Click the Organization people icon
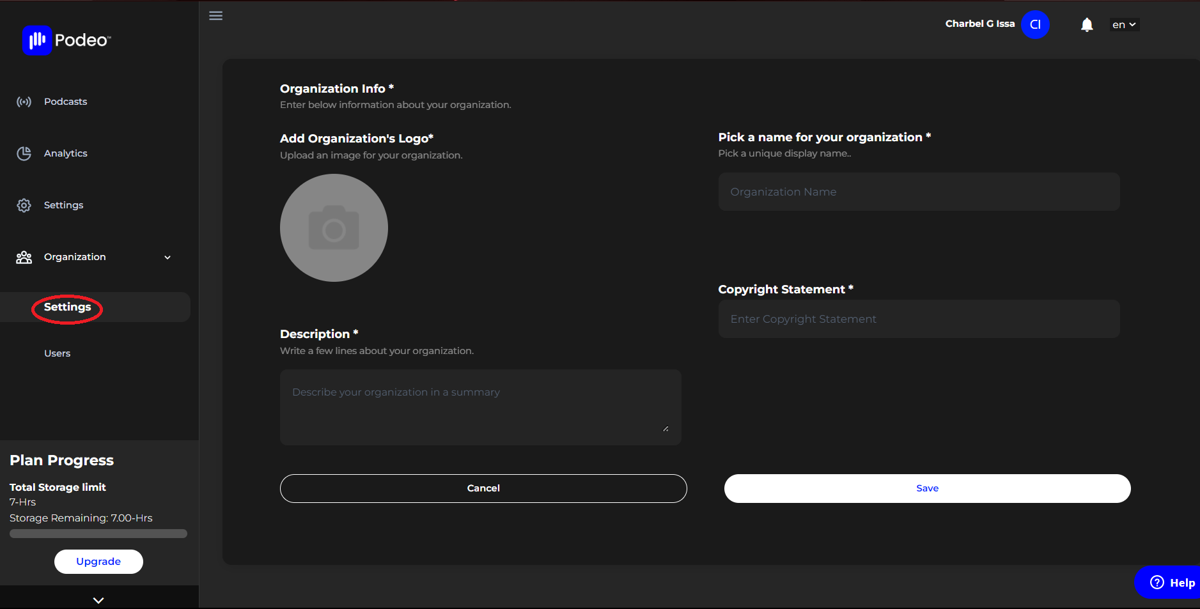The height and width of the screenshot is (609, 1200). [x=24, y=257]
